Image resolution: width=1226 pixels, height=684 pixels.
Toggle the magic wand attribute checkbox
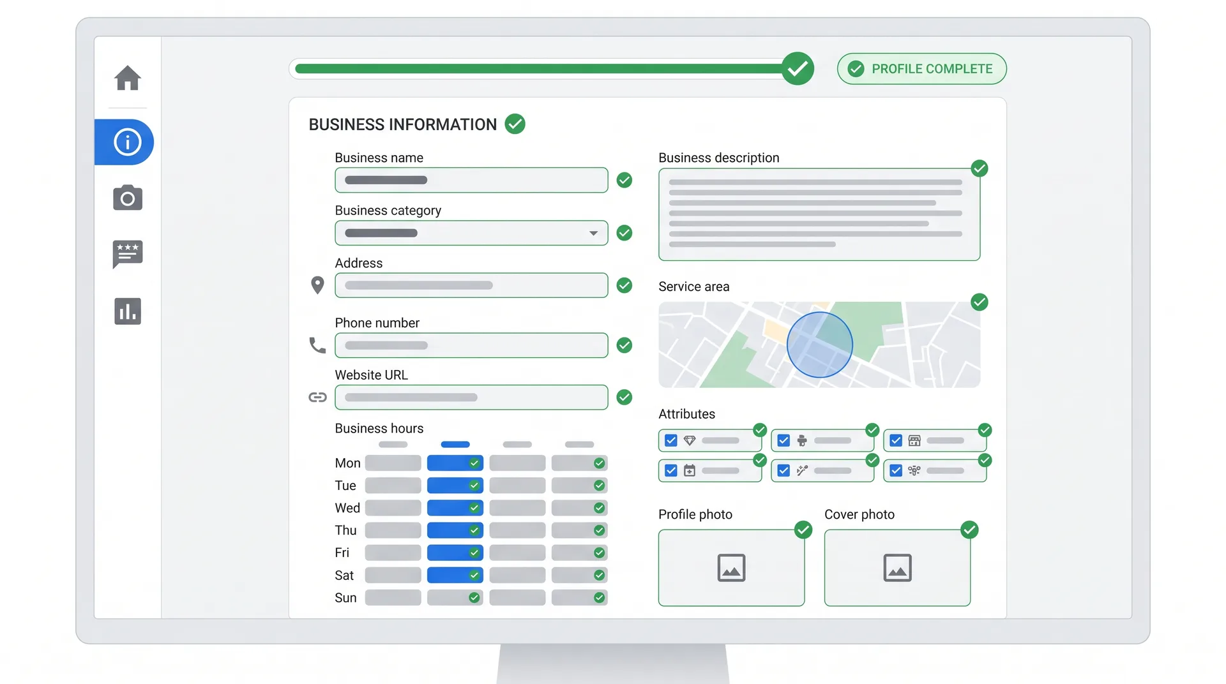click(783, 470)
